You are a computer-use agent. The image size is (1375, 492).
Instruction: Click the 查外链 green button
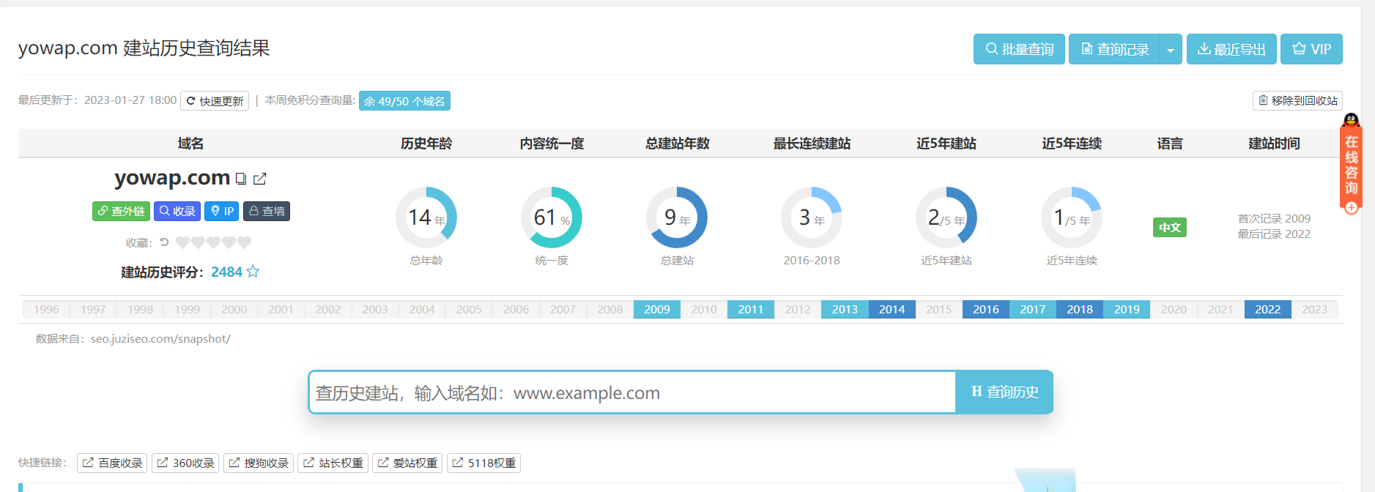coord(121,211)
